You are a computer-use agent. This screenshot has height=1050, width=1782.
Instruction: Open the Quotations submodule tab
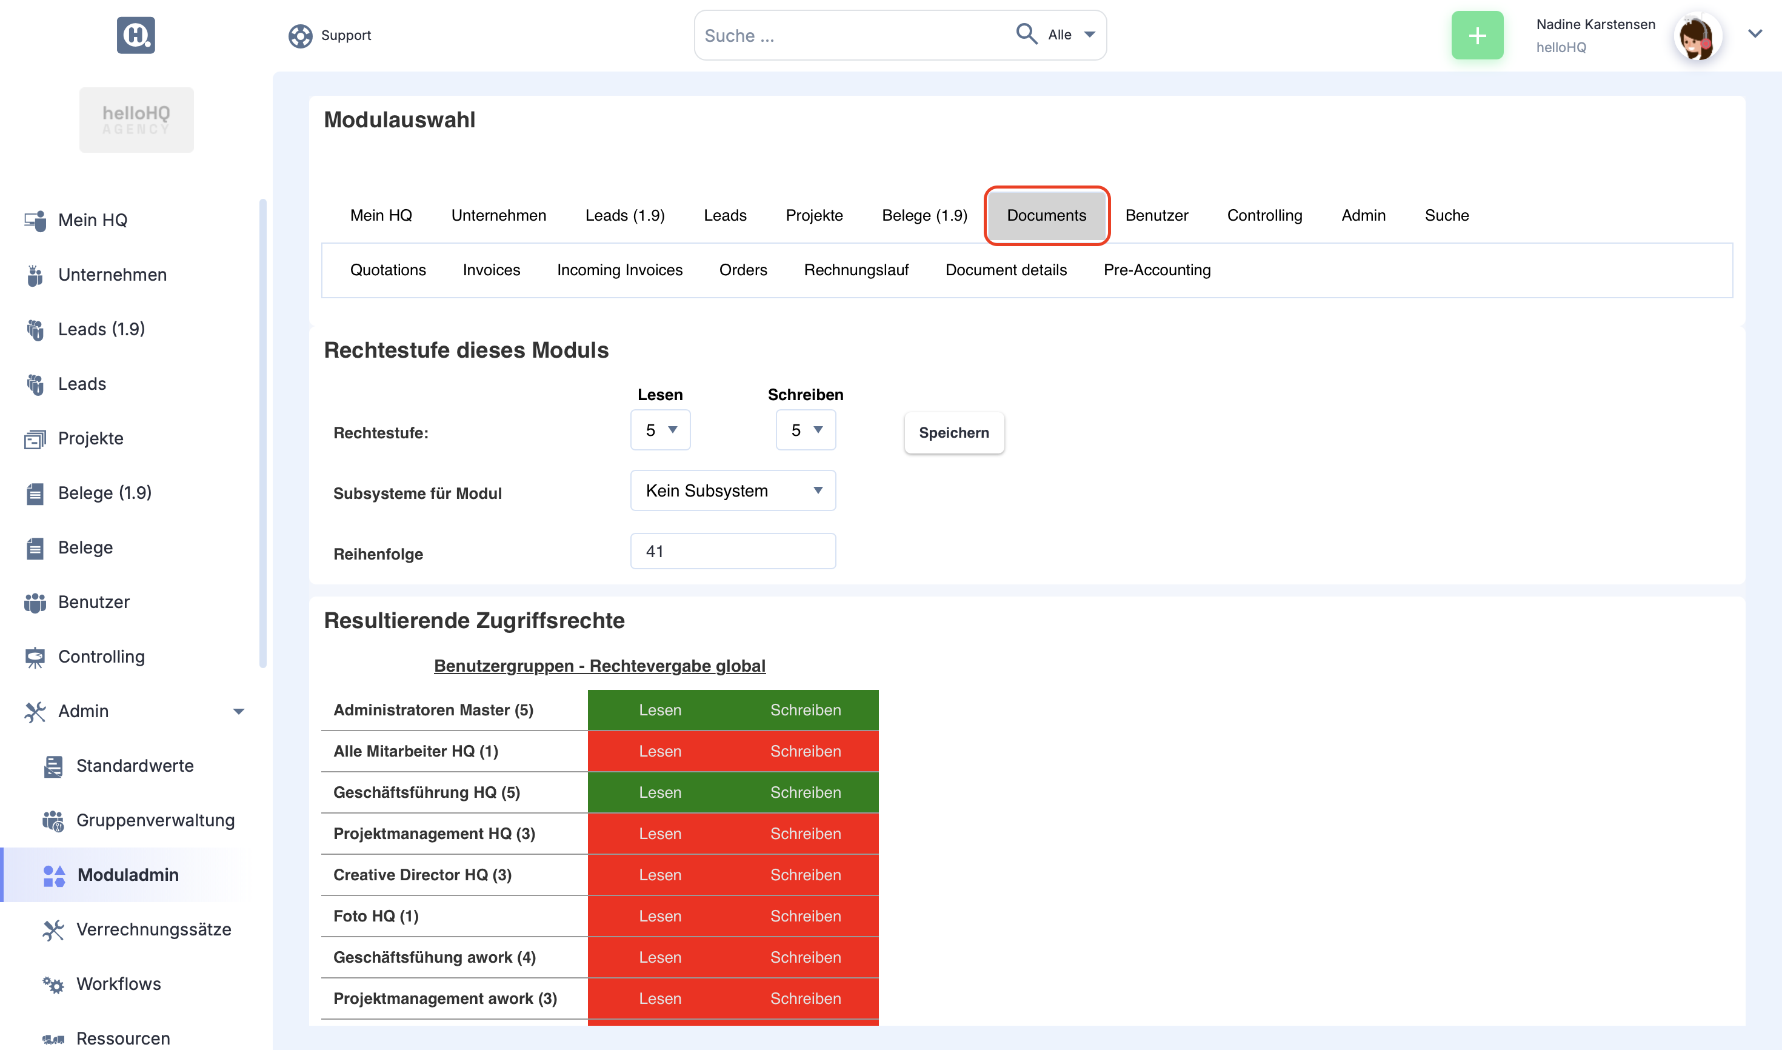point(388,270)
